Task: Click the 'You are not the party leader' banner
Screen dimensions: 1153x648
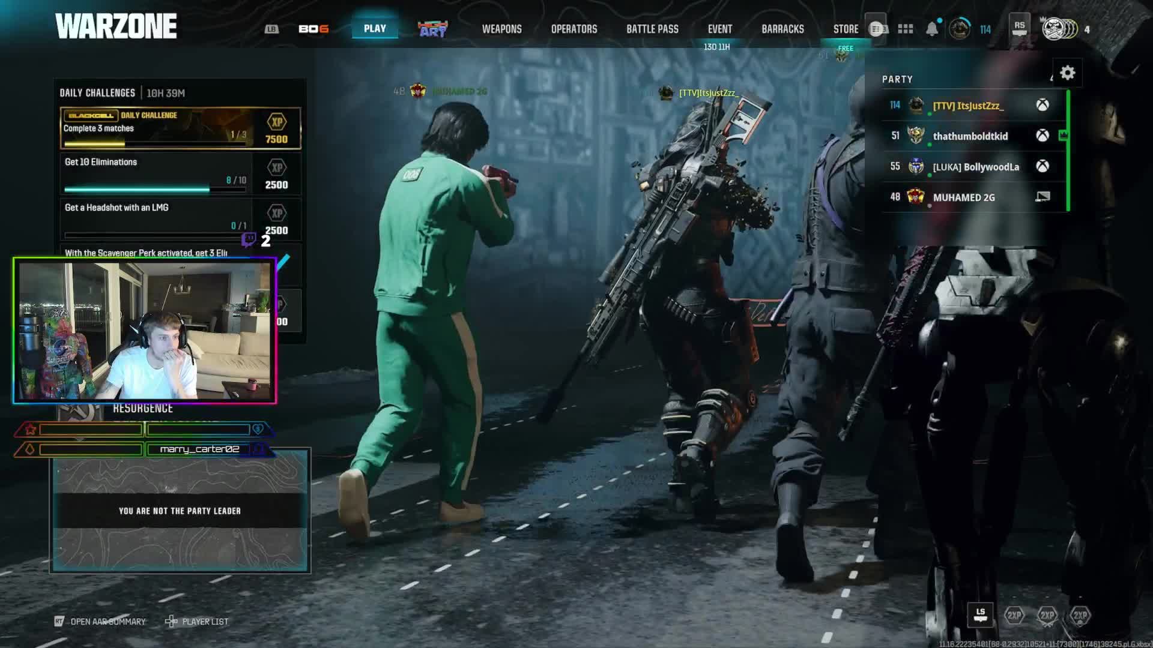Action: (180, 511)
